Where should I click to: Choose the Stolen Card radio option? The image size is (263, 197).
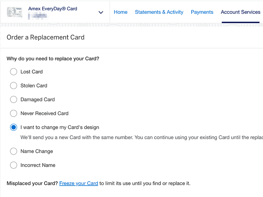pyautogui.click(x=14, y=85)
